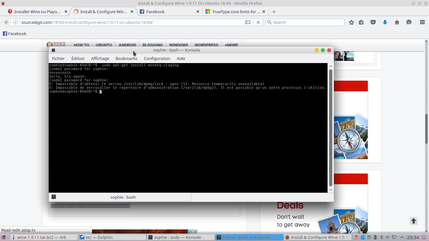This screenshot has width=429, height=241.
Task: Click the Firefox Search input field
Action: (305, 22)
